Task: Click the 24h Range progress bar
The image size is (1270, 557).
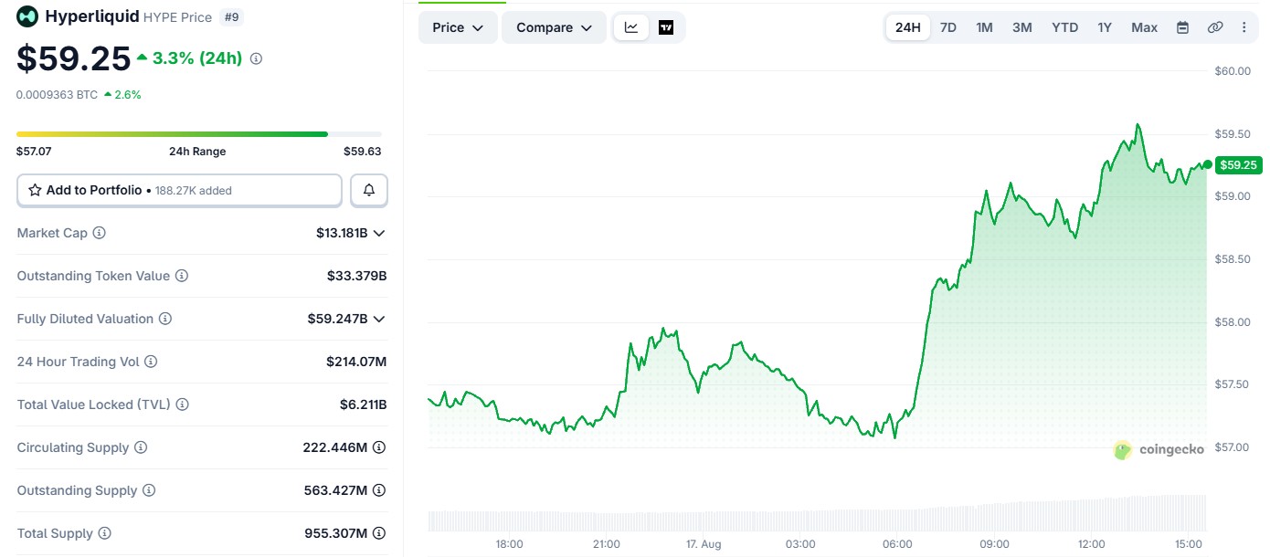Action: point(199,134)
